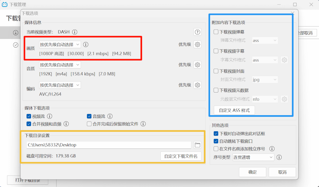Viewport: 319px width, 187px height.
Task: Open 音质 priority gear settings
Action: [x=198, y=65]
